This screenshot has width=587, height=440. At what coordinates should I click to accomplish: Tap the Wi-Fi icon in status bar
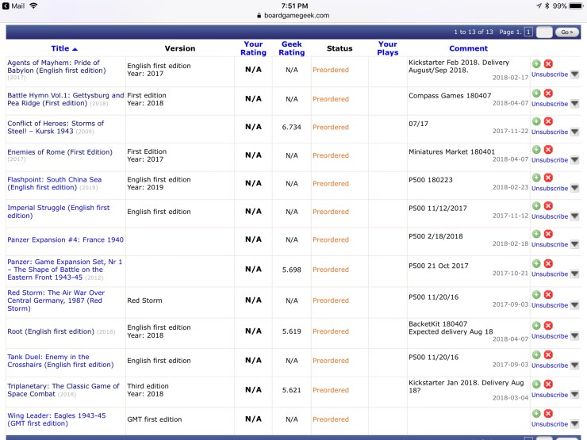click(x=33, y=6)
